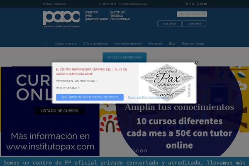
Task: Click the info email address link
Action: (x=134, y=4)
